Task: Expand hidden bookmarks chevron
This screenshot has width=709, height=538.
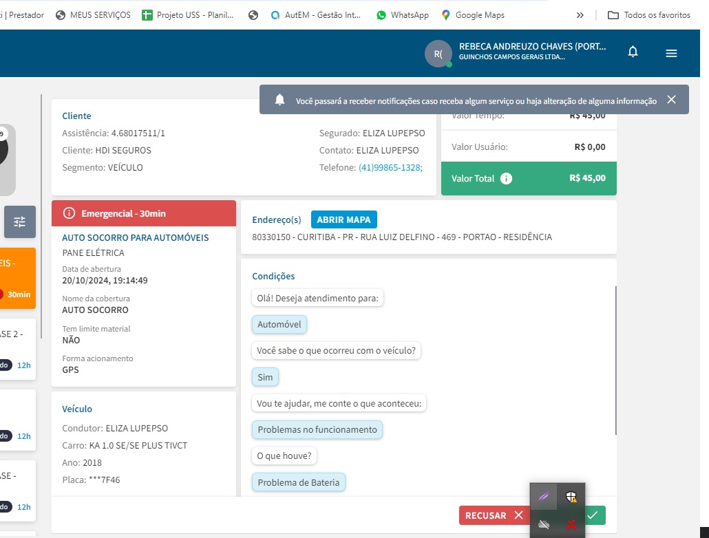Action: click(x=580, y=15)
